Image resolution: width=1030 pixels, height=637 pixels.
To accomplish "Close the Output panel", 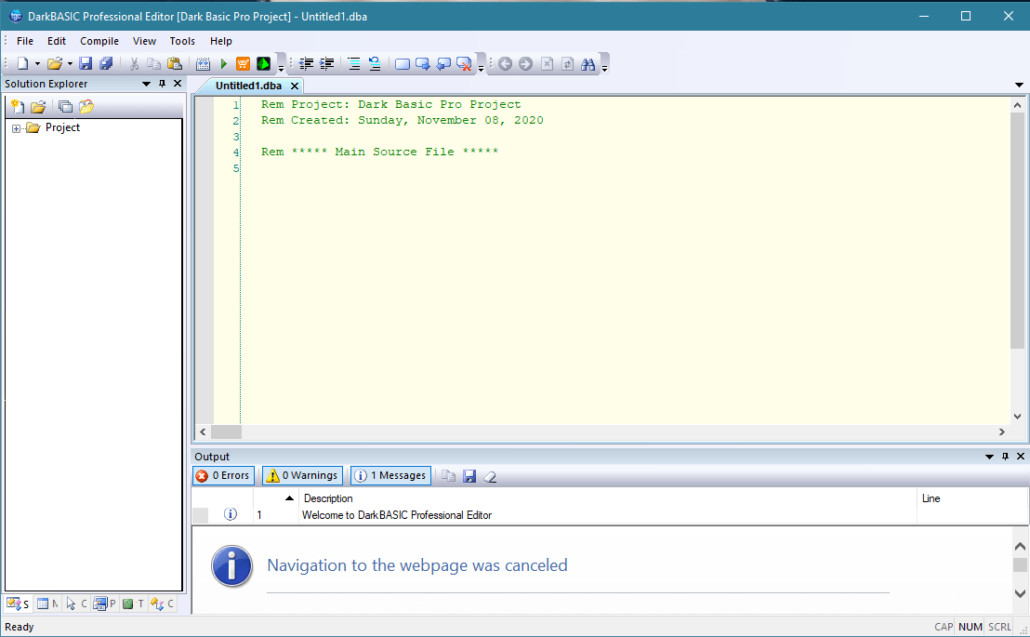I will (x=1021, y=457).
